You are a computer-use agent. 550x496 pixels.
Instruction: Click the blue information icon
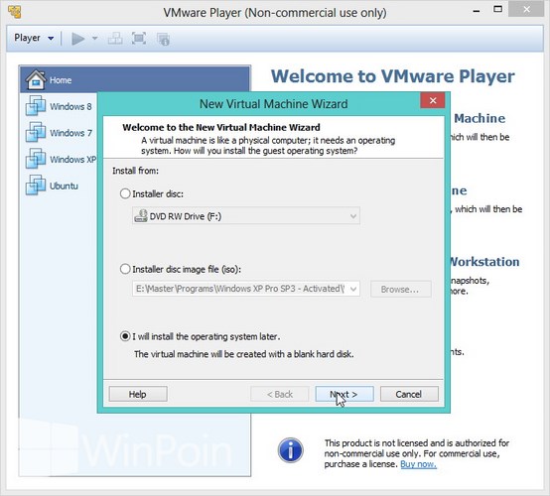point(291,450)
